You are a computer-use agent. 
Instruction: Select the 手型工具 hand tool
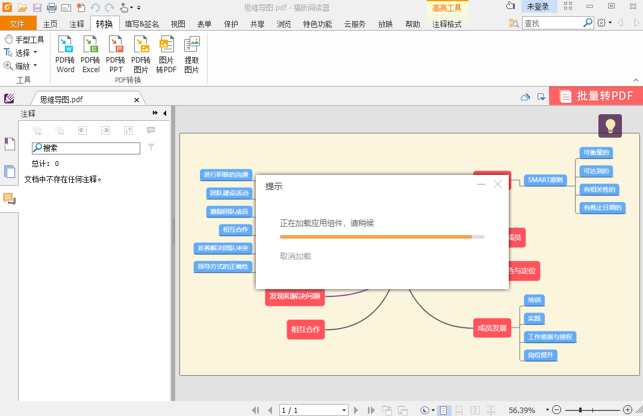[24, 39]
